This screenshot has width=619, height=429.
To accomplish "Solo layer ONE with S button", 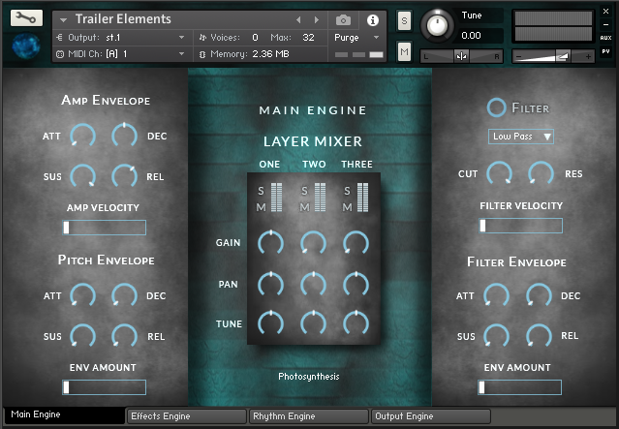I will 261,191.
